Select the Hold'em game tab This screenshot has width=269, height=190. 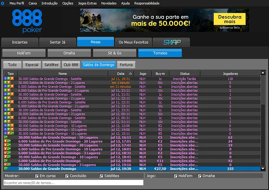[24, 53]
